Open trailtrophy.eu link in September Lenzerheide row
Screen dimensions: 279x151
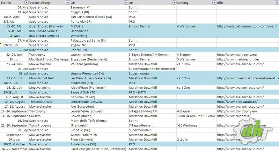click(x=237, y=111)
